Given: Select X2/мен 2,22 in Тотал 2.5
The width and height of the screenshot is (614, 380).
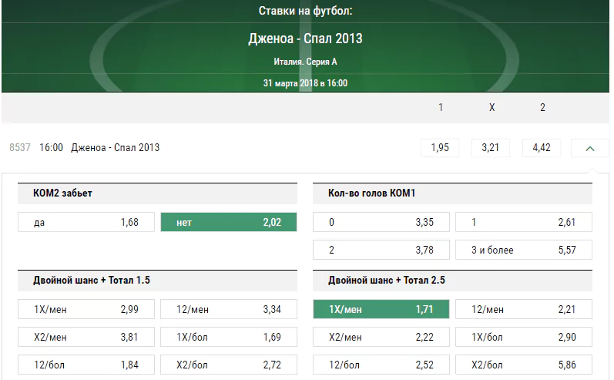Looking at the screenshot, I should point(381,337).
